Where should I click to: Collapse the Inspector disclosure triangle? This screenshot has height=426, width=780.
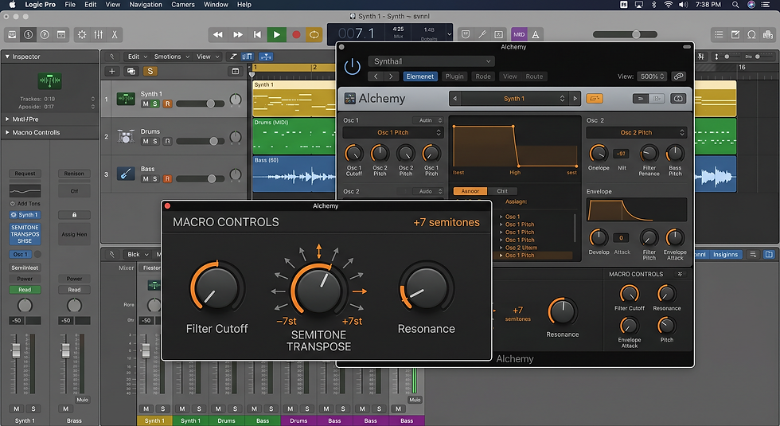point(7,57)
